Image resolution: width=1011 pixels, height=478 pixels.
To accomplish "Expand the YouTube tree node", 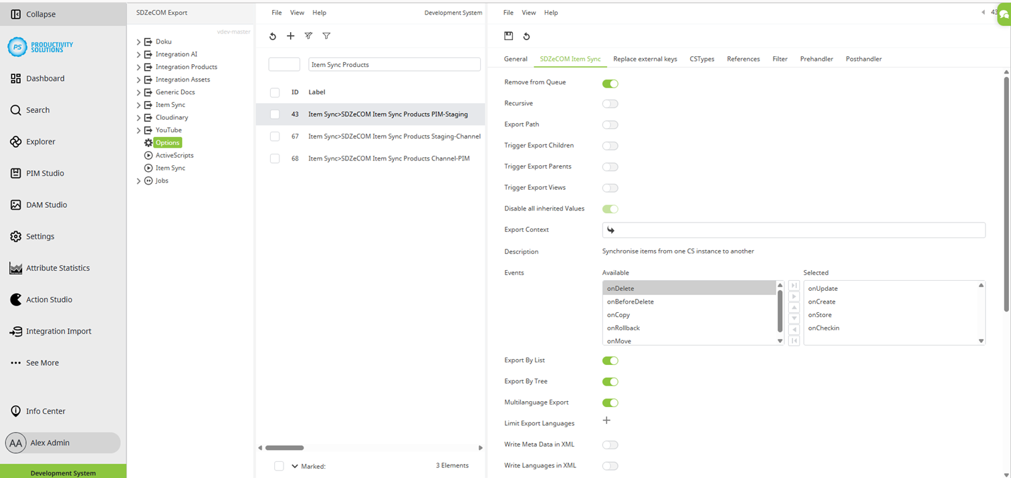I will (x=139, y=130).
